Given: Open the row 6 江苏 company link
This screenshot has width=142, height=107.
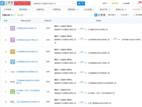Looking at the screenshot, I should pyautogui.click(x=28, y=82).
